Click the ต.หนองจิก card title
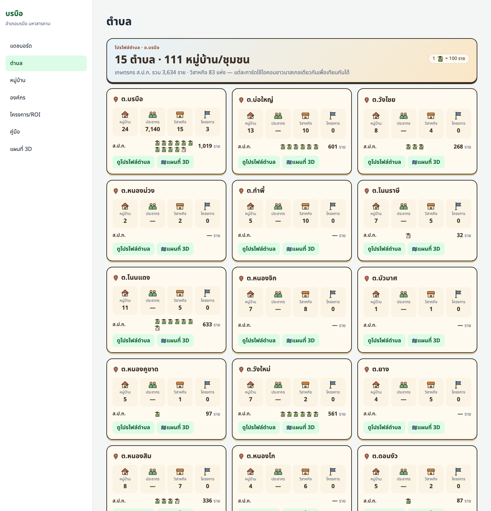Viewport: 491px width, 511px height. [262, 278]
